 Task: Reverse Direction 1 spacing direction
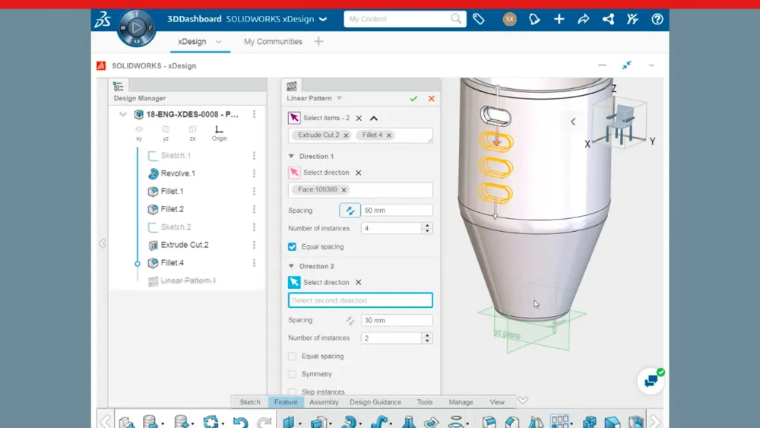(x=350, y=211)
